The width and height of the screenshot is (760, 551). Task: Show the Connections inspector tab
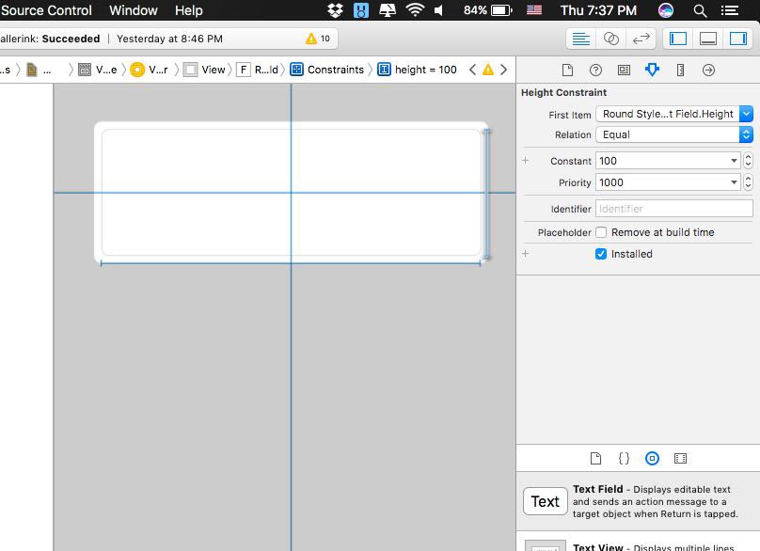(708, 71)
